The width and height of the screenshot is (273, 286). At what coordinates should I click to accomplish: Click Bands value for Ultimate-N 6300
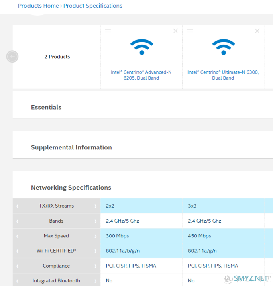pos(205,221)
